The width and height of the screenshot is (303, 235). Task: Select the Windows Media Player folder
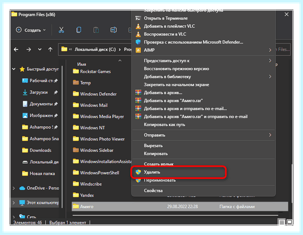pos(98,116)
